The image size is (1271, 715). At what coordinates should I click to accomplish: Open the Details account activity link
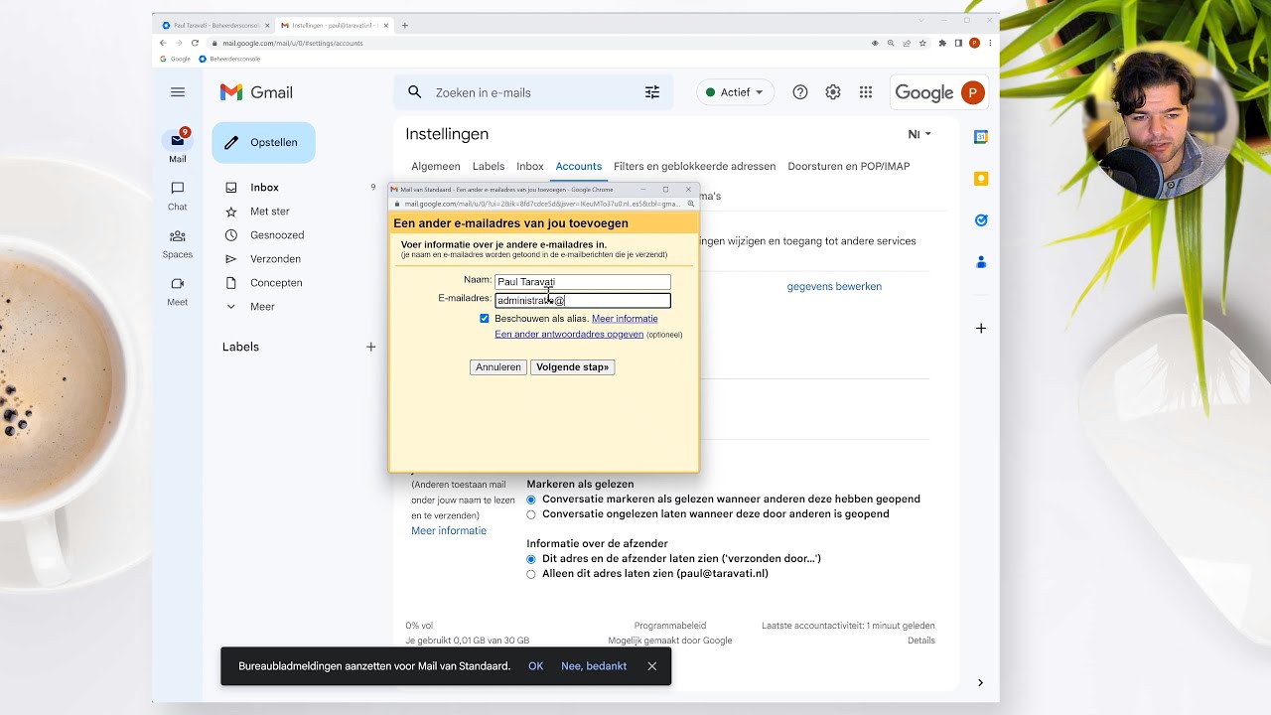tap(921, 641)
